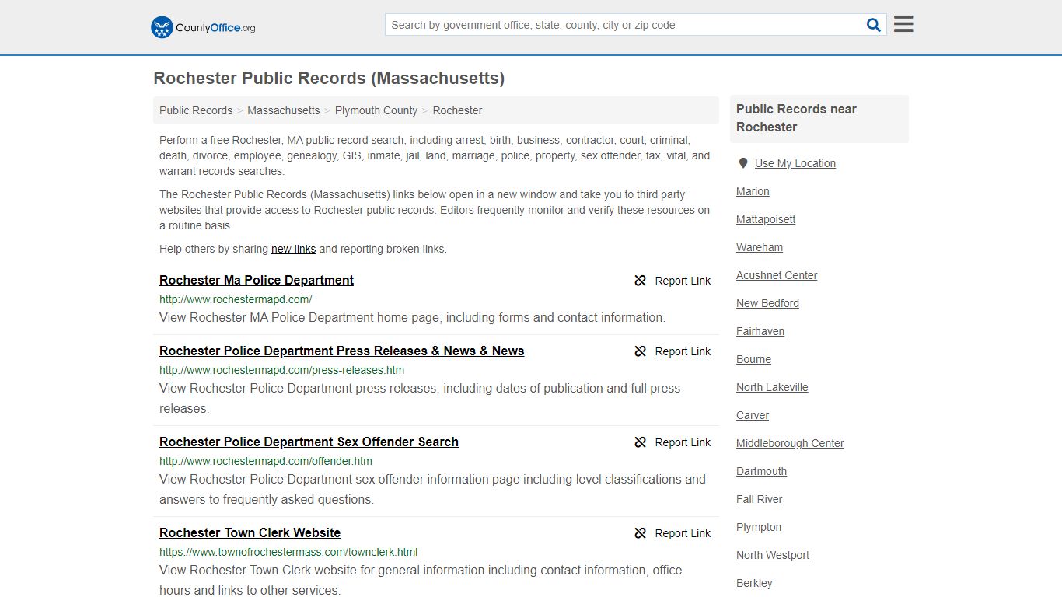Click Report Link for Rochester Ma Police Department
Viewport: 1062px width, 597px height.
683,281
